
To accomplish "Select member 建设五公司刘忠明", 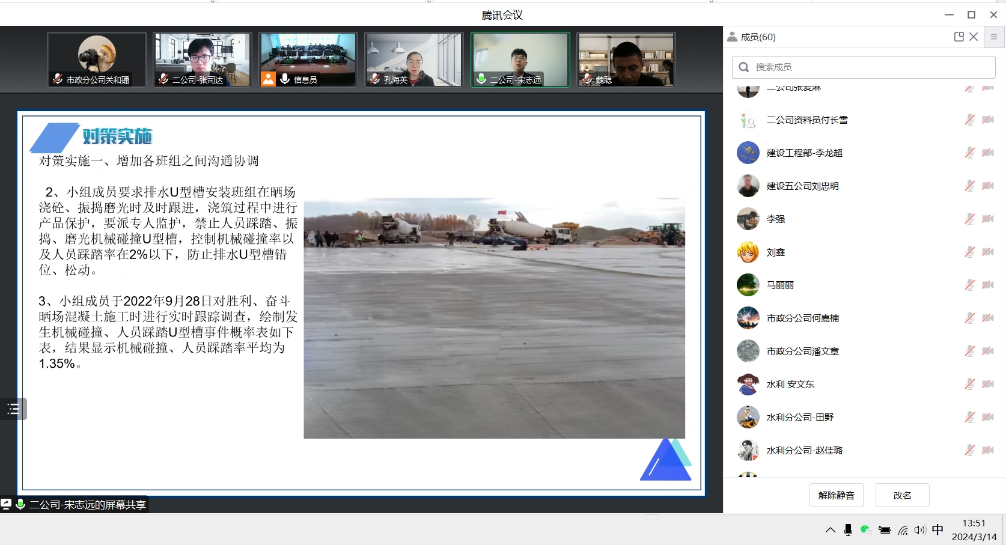I will pos(864,186).
